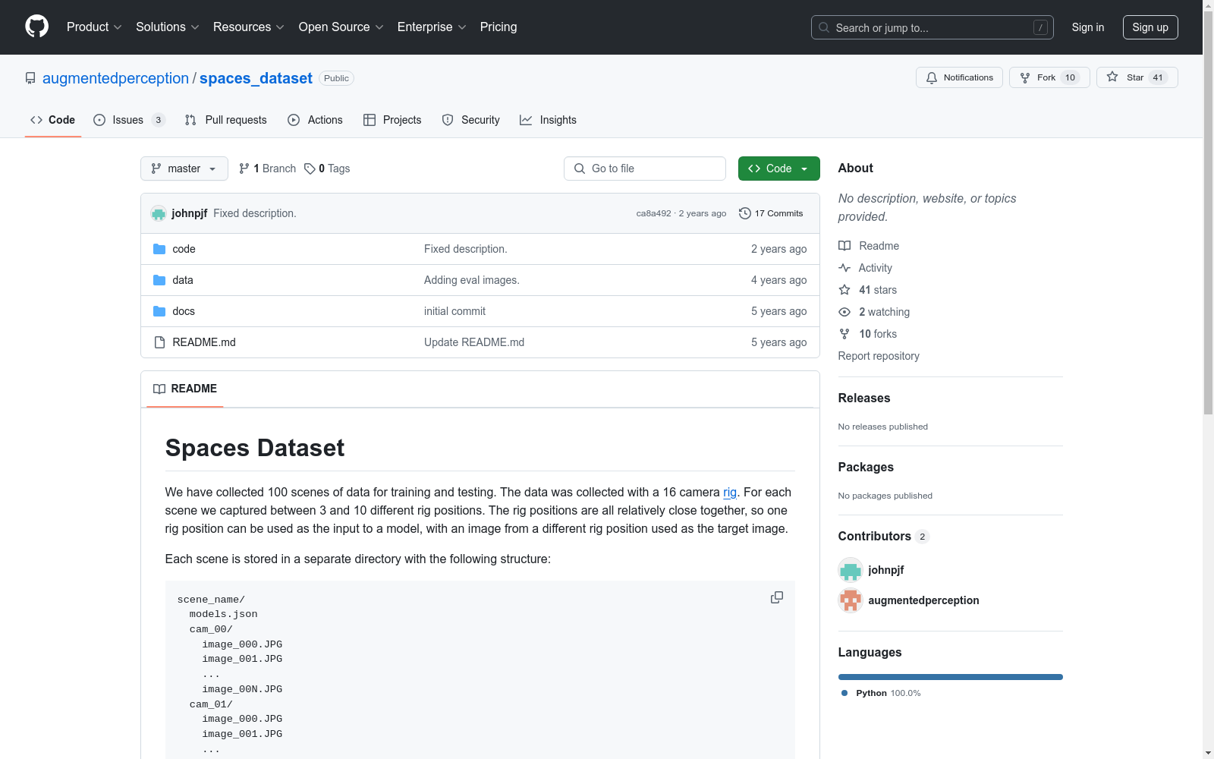Click the ca8a492 commit hash

pyautogui.click(x=654, y=213)
